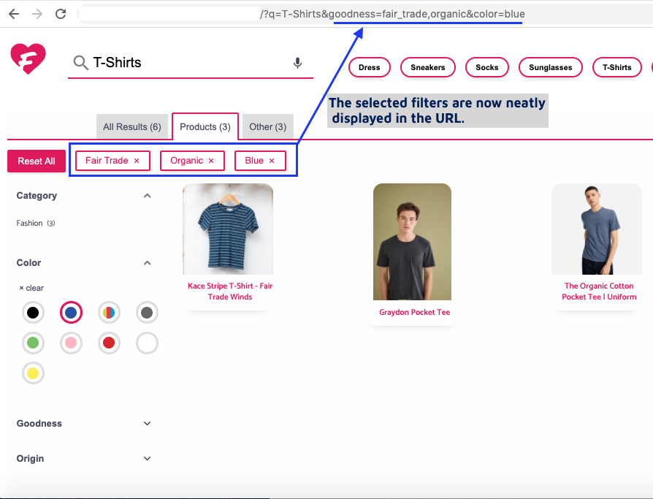Image resolution: width=653 pixels, height=499 pixels.
Task: Click the voice search microphone icon
Action: click(297, 63)
